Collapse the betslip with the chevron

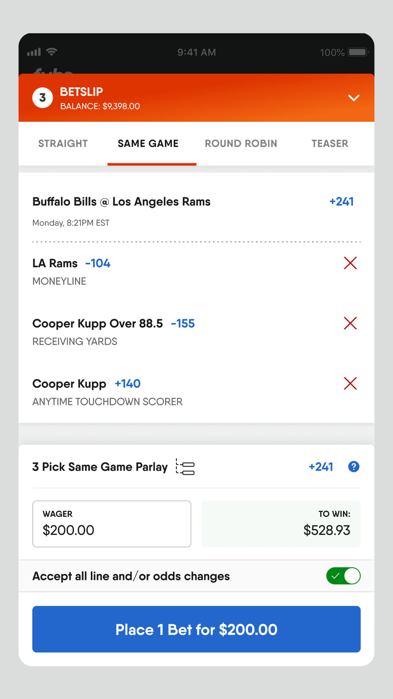tap(354, 98)
